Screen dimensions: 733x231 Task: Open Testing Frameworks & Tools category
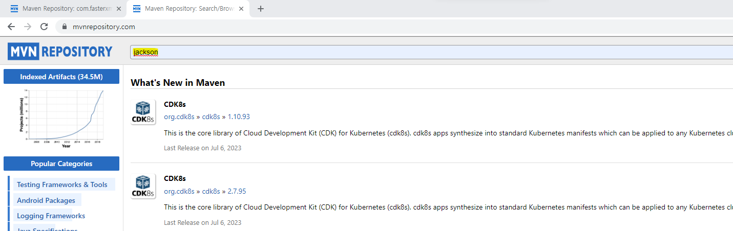click(62, 184)
